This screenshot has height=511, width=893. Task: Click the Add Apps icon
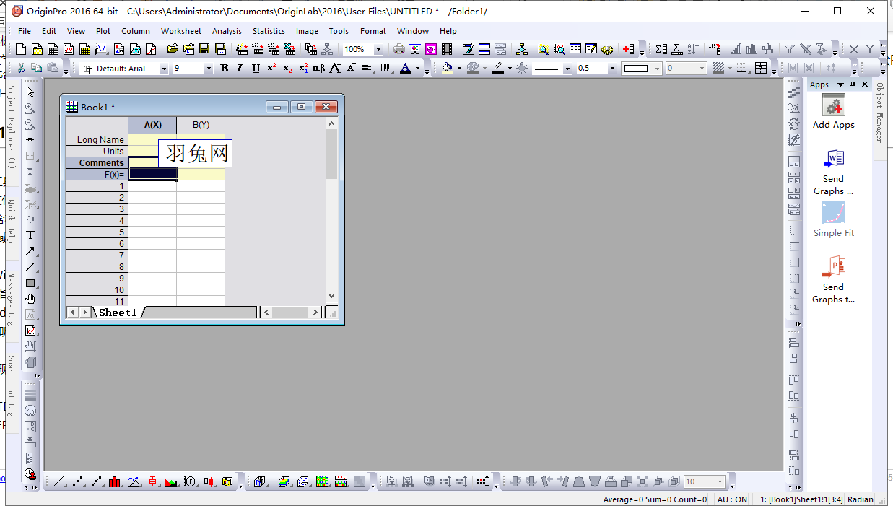pos(833,112)
